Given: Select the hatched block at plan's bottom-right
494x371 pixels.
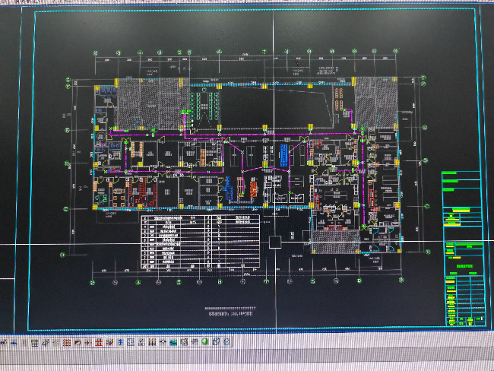Looking at the screenshot, I should pos(334,243).
